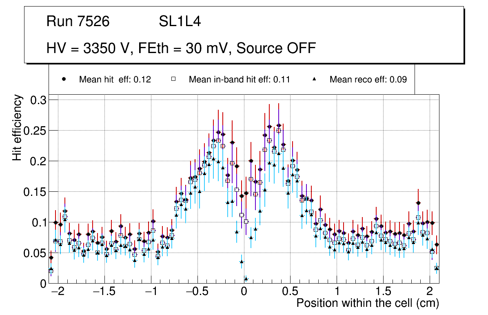Viewport: 488px width, 315px height.
Task: Select the 0.5 x-axis tick label
Action: coord(290,292)
